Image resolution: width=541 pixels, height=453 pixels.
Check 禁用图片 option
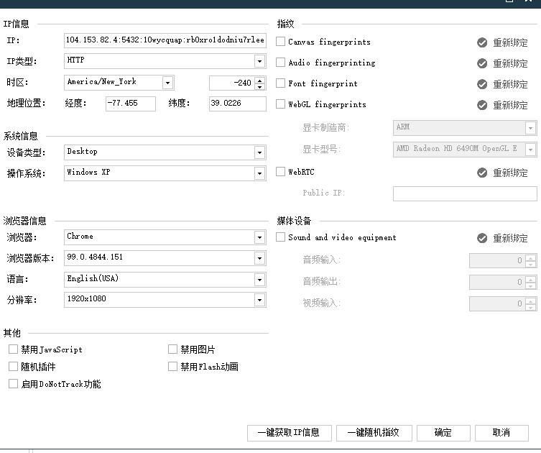pos(172,349)
